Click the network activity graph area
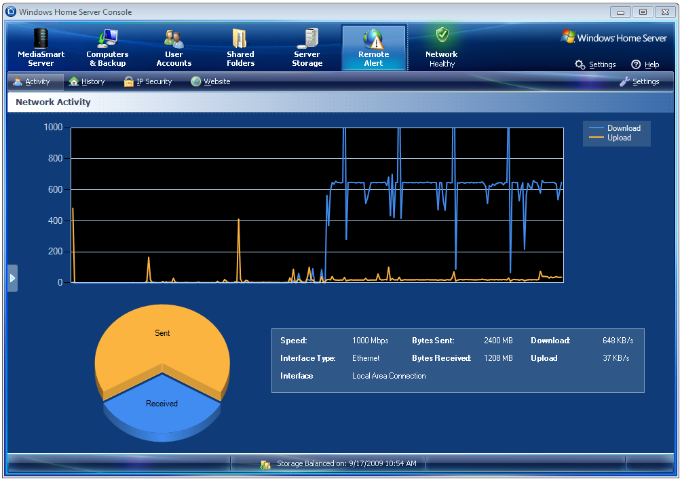The height and width of the screenshot is (481, 682). [317, 205]
